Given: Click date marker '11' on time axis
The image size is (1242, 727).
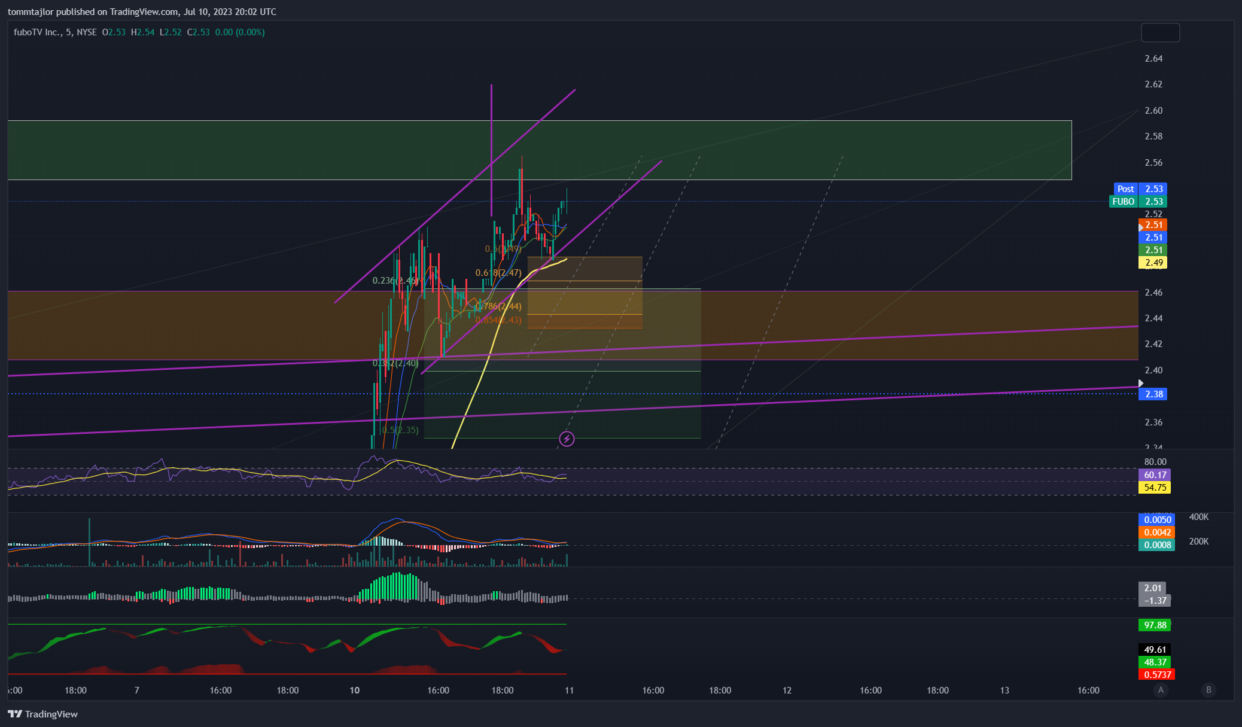Looking at the screenshot, I should (569, 691).
